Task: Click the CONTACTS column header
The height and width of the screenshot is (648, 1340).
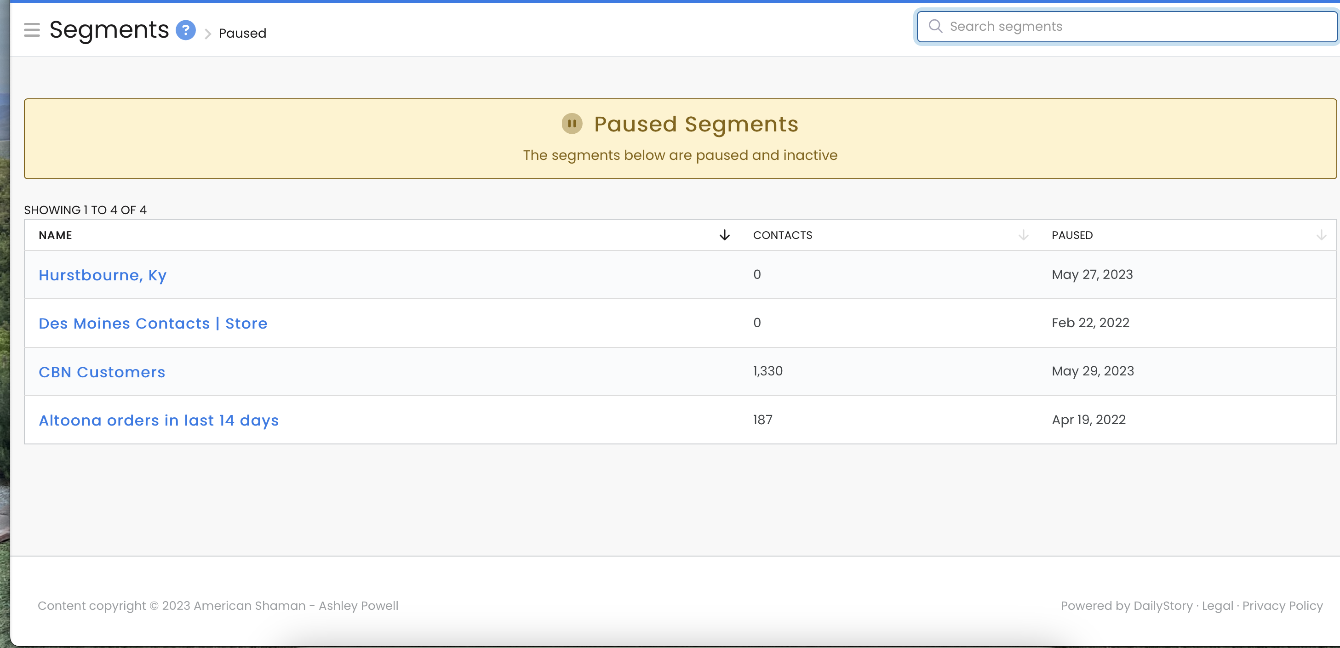Action: 782,235
